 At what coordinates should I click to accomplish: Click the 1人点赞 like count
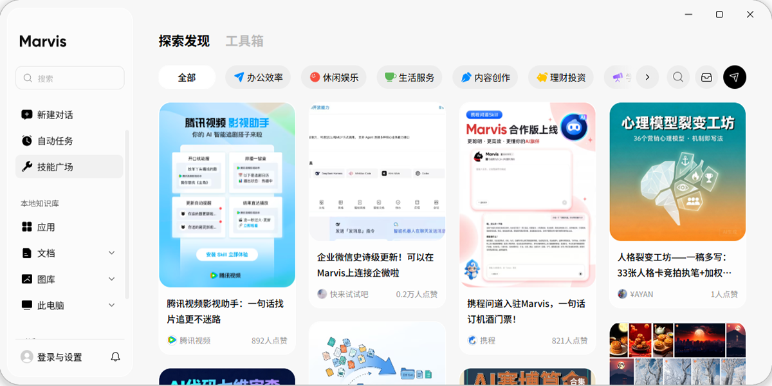point(724,294)
